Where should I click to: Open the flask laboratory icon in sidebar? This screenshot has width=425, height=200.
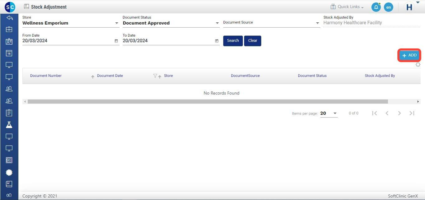tap(9, 125)
